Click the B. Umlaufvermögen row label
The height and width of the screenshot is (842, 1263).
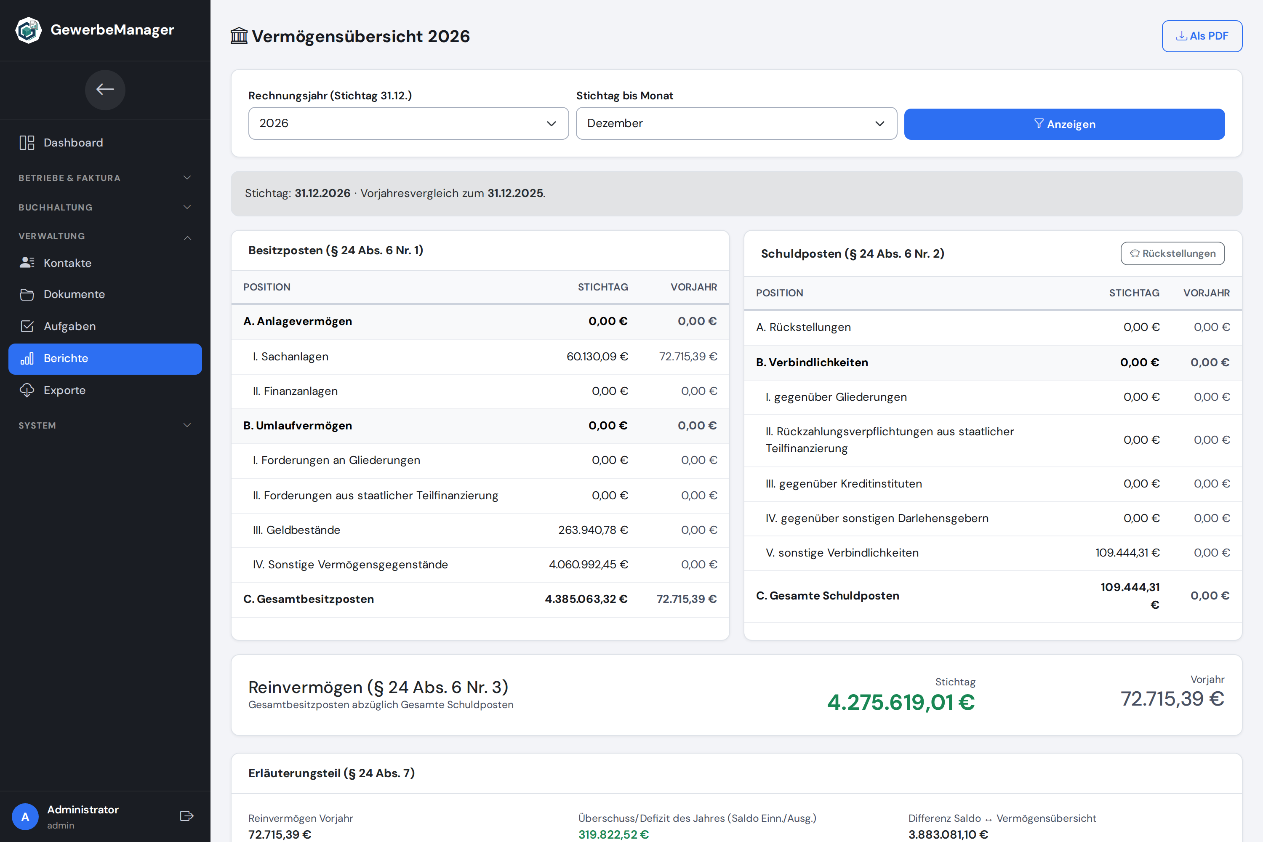[x=298, y=425]
